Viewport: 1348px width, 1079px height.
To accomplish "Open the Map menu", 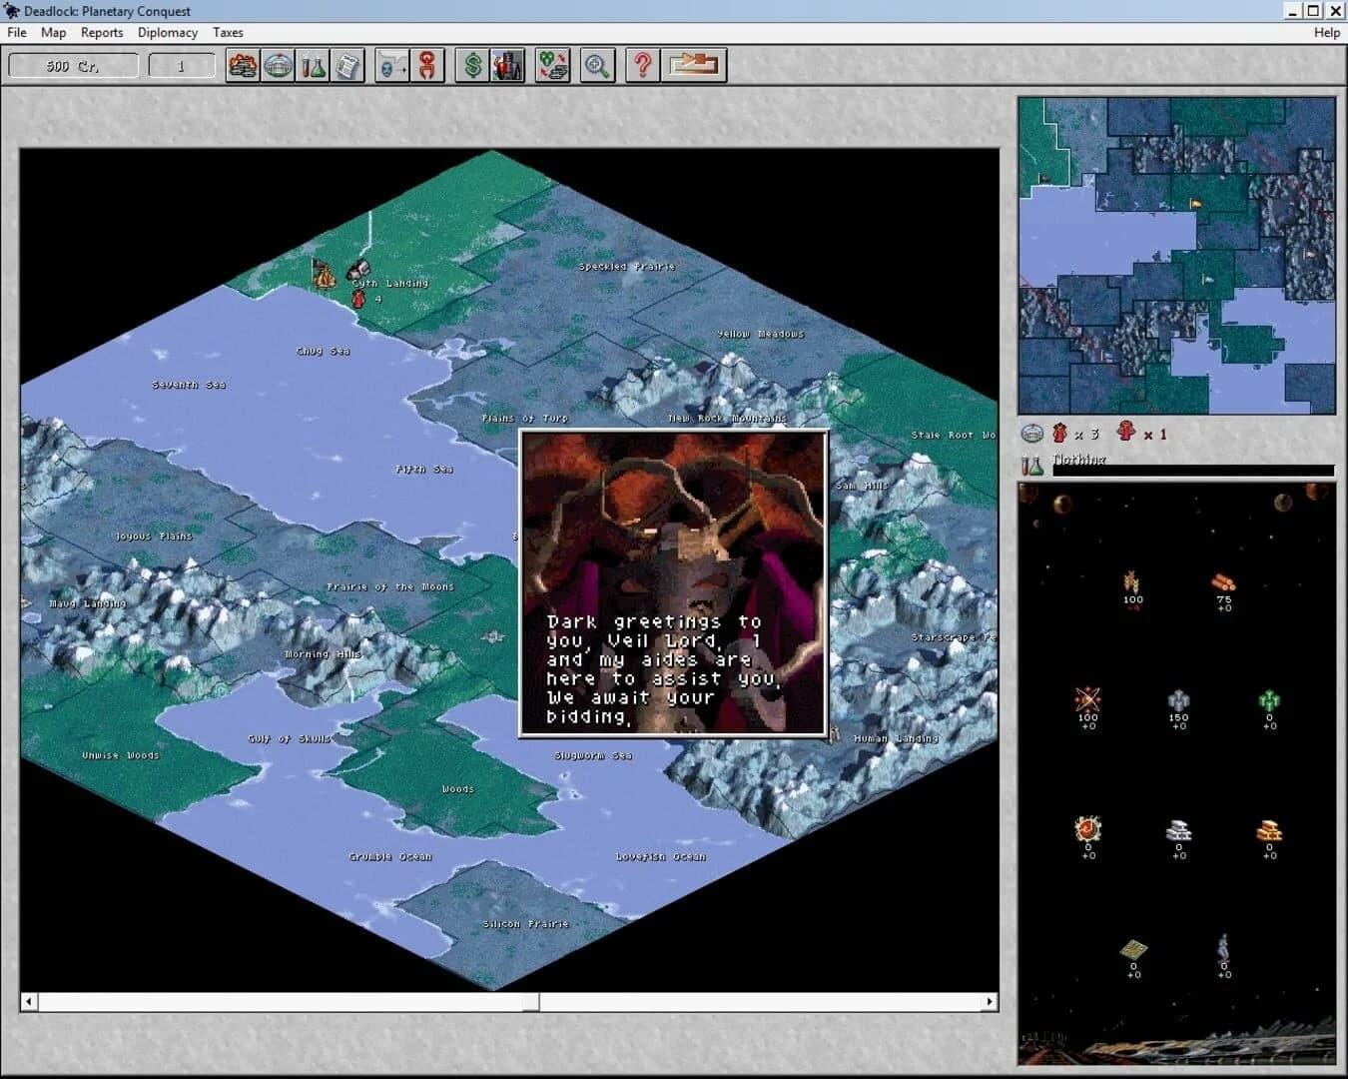I will point(53,32).
